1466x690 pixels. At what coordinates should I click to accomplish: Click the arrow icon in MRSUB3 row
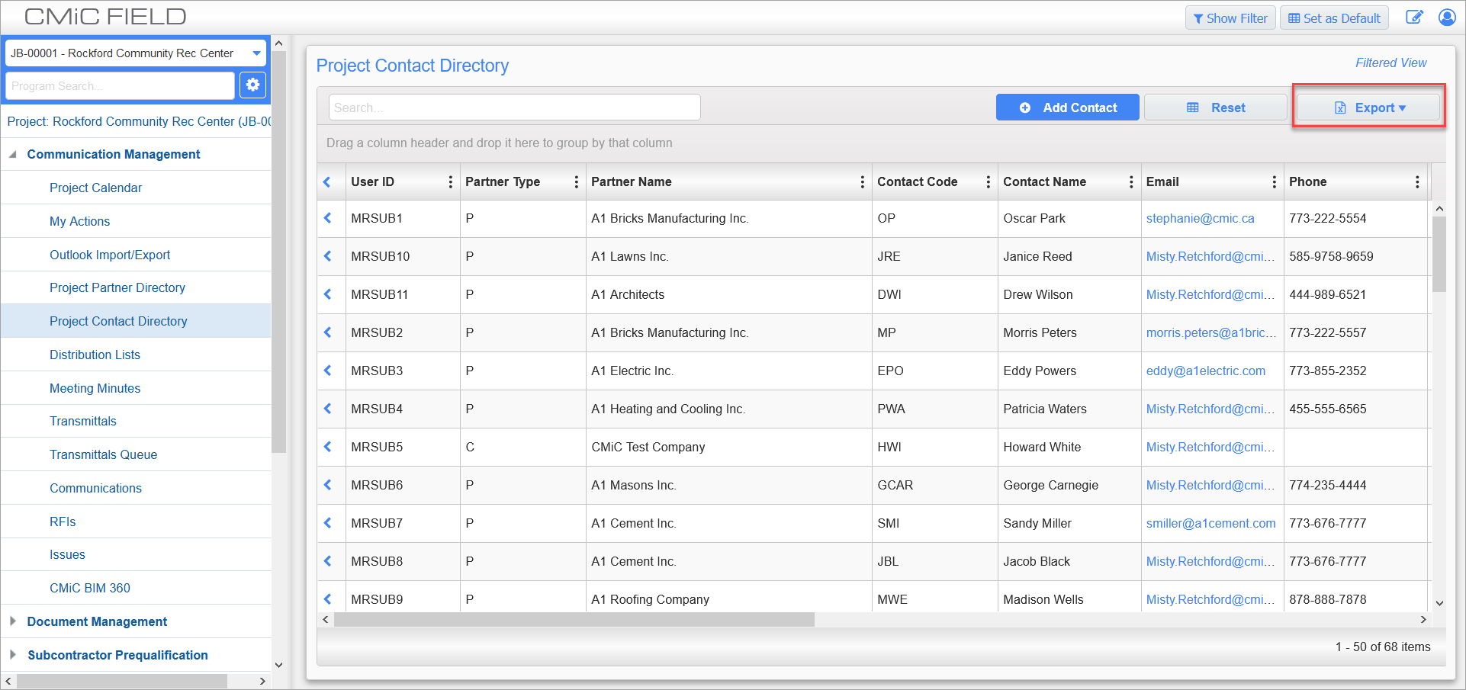(328, 371)
